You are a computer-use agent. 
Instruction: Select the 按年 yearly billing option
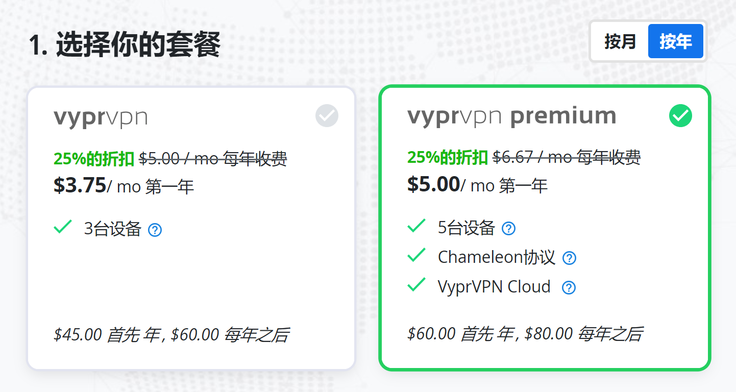(675, 41)
